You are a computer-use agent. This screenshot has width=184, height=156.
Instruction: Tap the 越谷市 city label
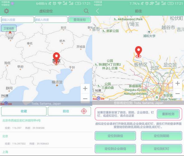coord(168,27)
